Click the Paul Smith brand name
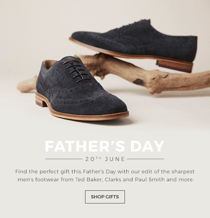This screenshot has width=210, height=218. point(150,179)
